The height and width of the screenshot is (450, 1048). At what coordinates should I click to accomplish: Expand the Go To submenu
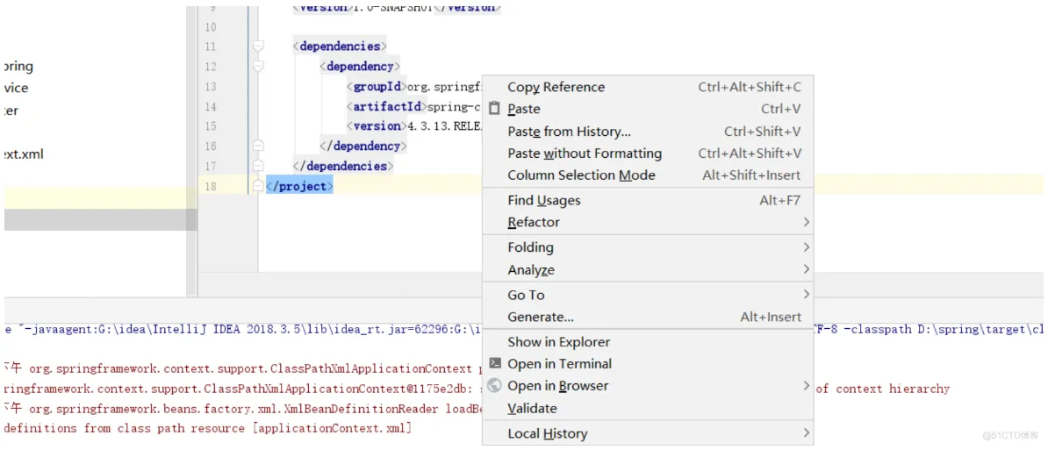[x=648, y=295]
